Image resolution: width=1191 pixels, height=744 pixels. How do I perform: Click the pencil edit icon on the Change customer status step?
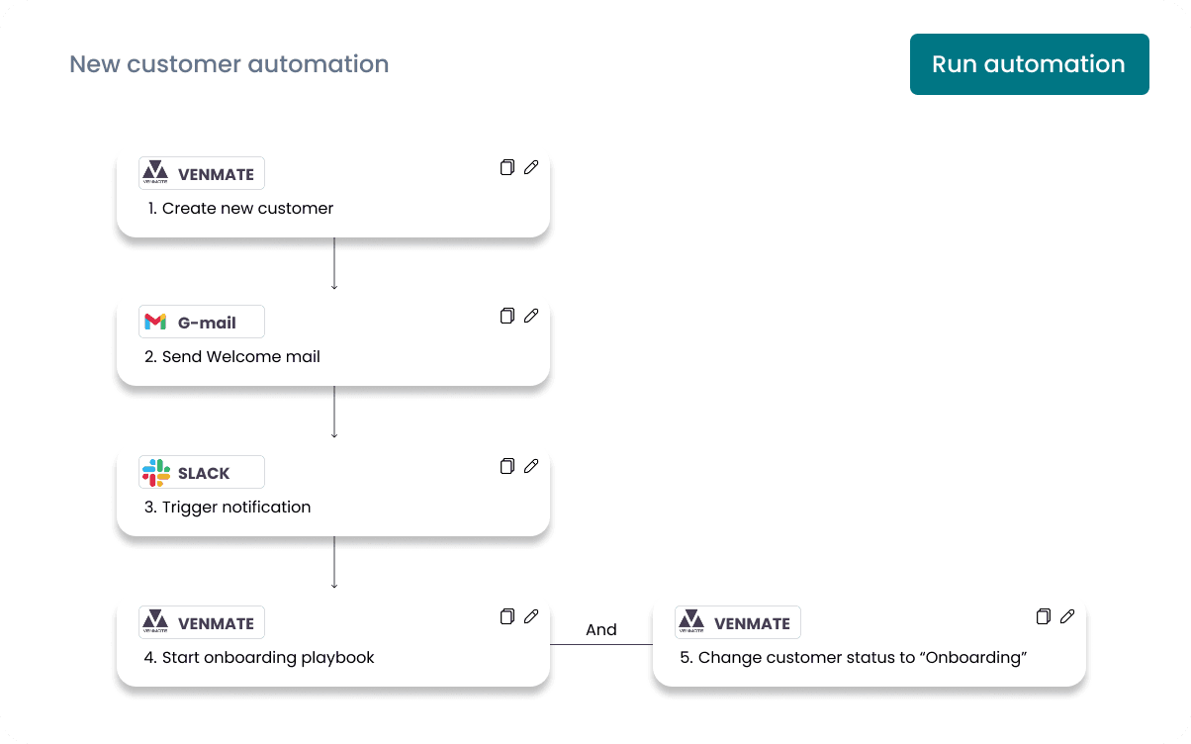pyautogui.click(x=1066, y=616)
